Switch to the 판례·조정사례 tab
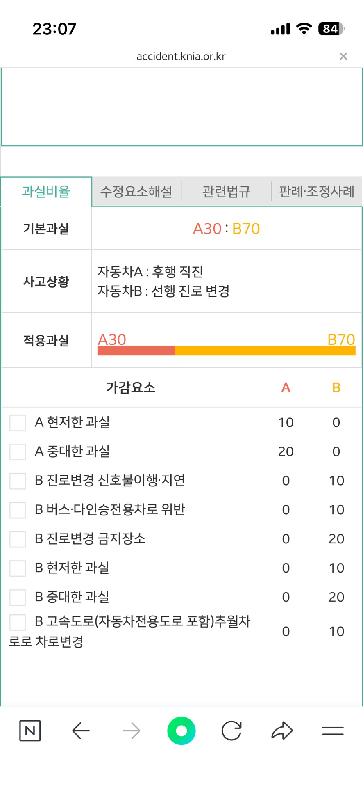 tap(317, 191)
